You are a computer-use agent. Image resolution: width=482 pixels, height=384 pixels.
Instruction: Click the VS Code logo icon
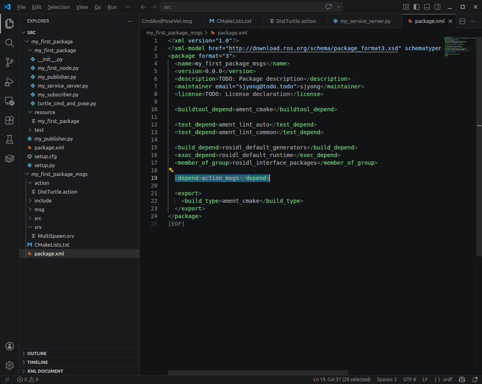pyautogui.click(x=7, y=7)
